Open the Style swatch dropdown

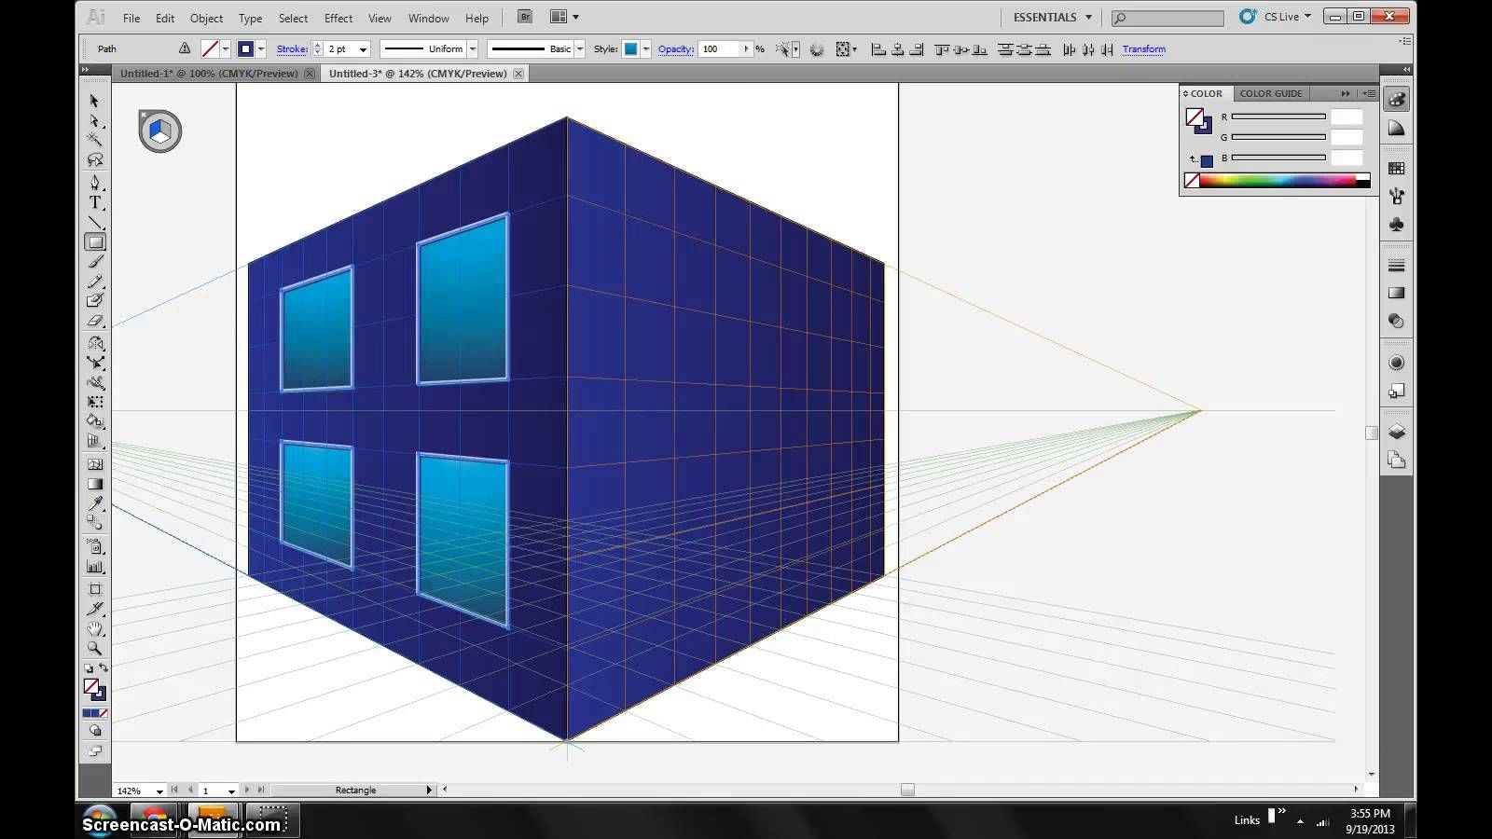pos(646,49)
